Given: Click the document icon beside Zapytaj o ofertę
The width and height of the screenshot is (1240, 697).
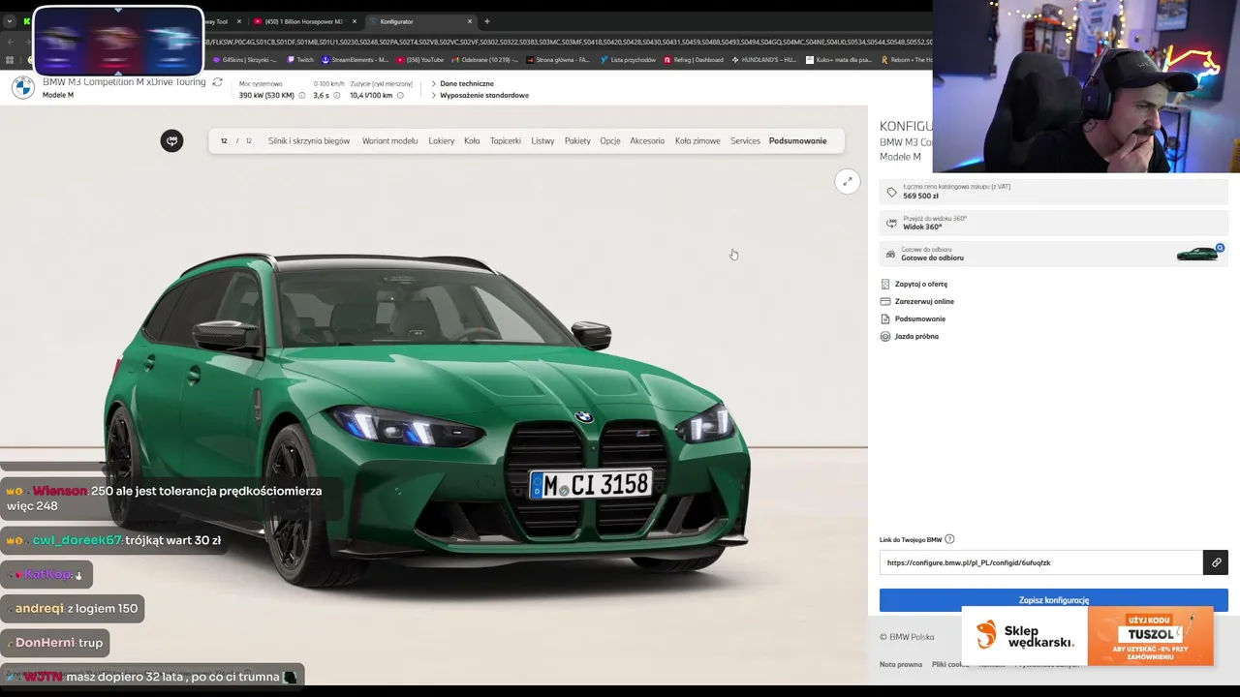Looking at the screenshot, I should 885,285.
